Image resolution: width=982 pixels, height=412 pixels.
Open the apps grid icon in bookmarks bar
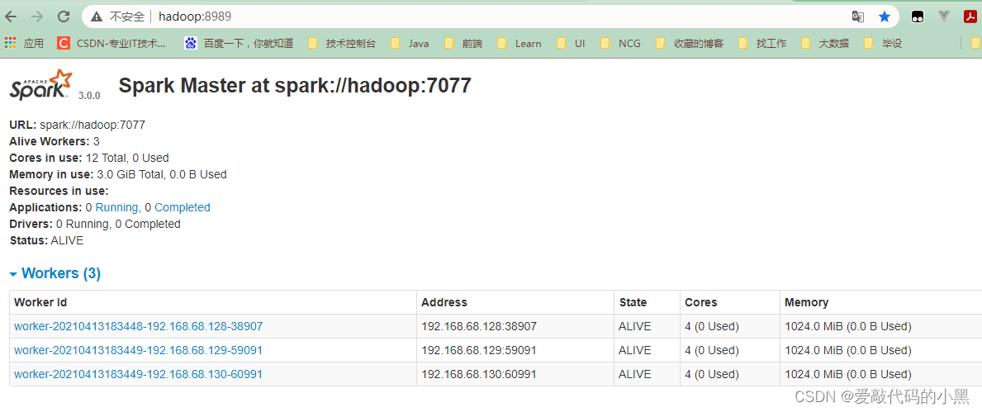pyautogui.click(x=10, y=43)
